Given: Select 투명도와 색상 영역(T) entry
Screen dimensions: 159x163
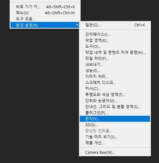Looking at the screenshot, I should tap(115, 95).
